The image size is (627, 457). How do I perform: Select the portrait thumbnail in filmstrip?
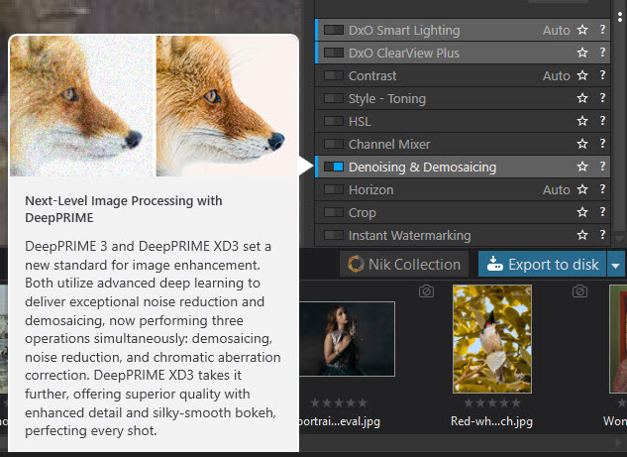[x=347, y=339]
